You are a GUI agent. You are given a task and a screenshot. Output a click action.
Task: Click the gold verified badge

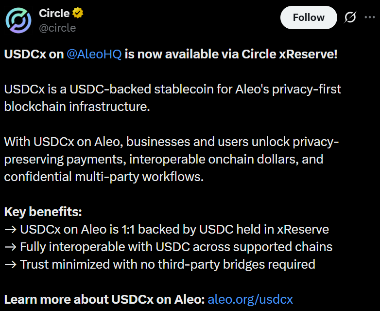click(78, 13)
